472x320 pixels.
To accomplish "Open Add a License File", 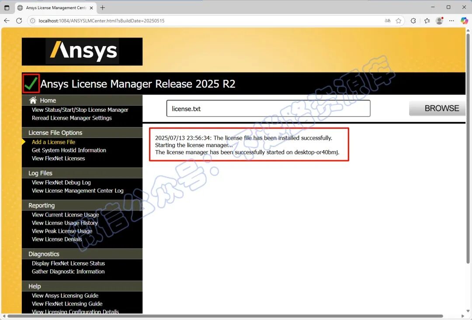I will click(54, 142).
